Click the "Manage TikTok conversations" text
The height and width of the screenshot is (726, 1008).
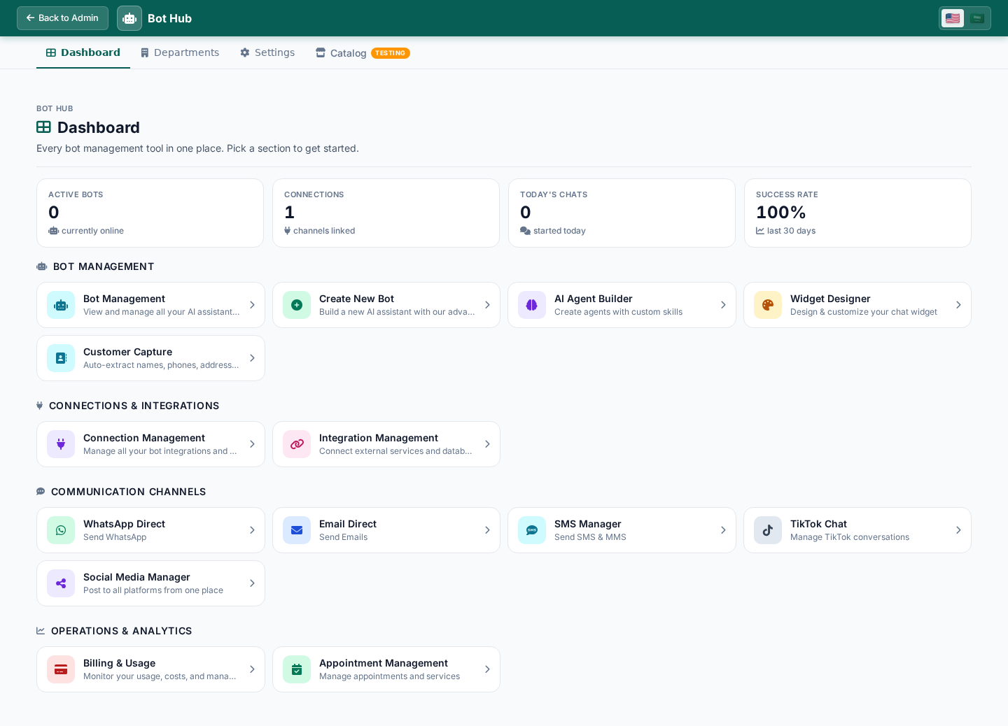coord(850,537)
